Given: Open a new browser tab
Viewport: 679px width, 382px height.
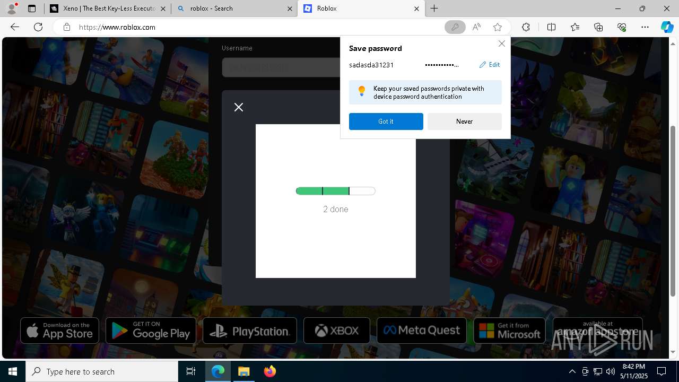Looking at the screenshot, I should tap(434, 8).
